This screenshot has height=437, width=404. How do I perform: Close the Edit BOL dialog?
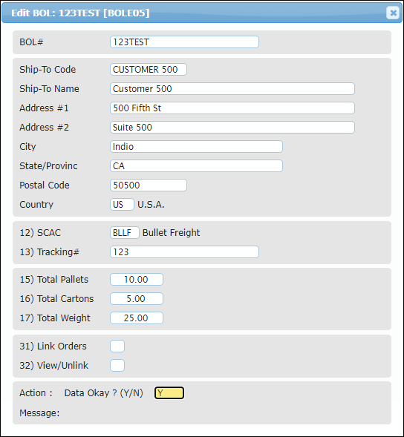(393, 13)
